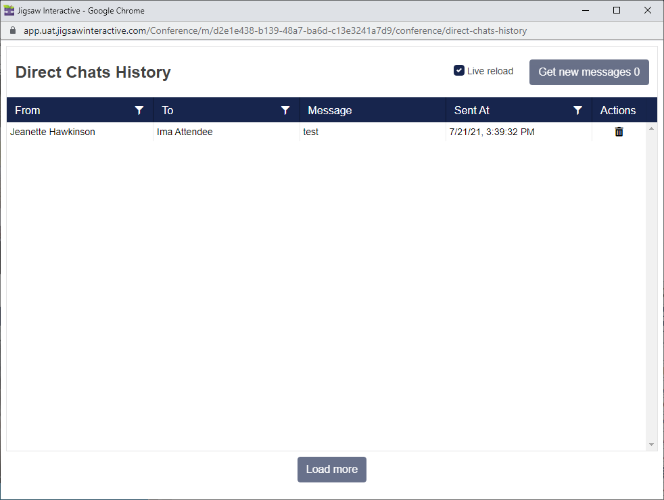Click the padlock icon in the address bar

12,30
